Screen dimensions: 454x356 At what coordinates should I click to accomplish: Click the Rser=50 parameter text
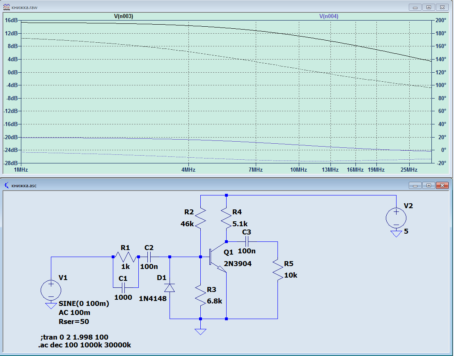74,322
